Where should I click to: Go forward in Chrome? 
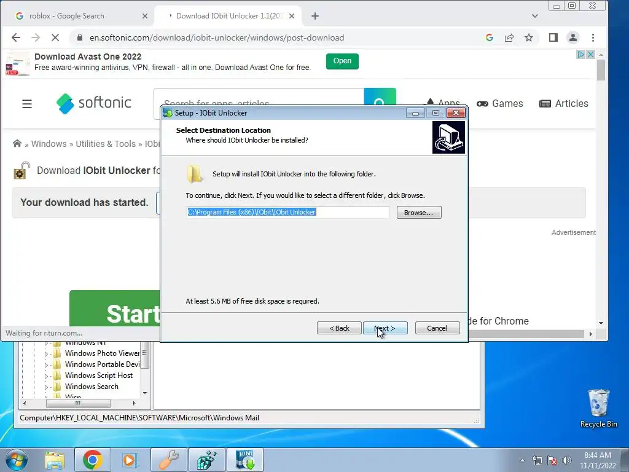coord(36,37)
